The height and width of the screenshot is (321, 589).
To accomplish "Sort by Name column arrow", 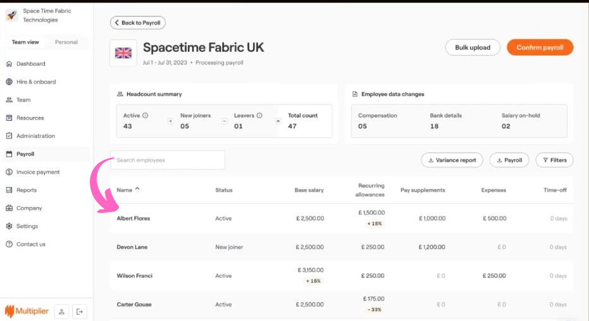I will (x=137, y=190).
